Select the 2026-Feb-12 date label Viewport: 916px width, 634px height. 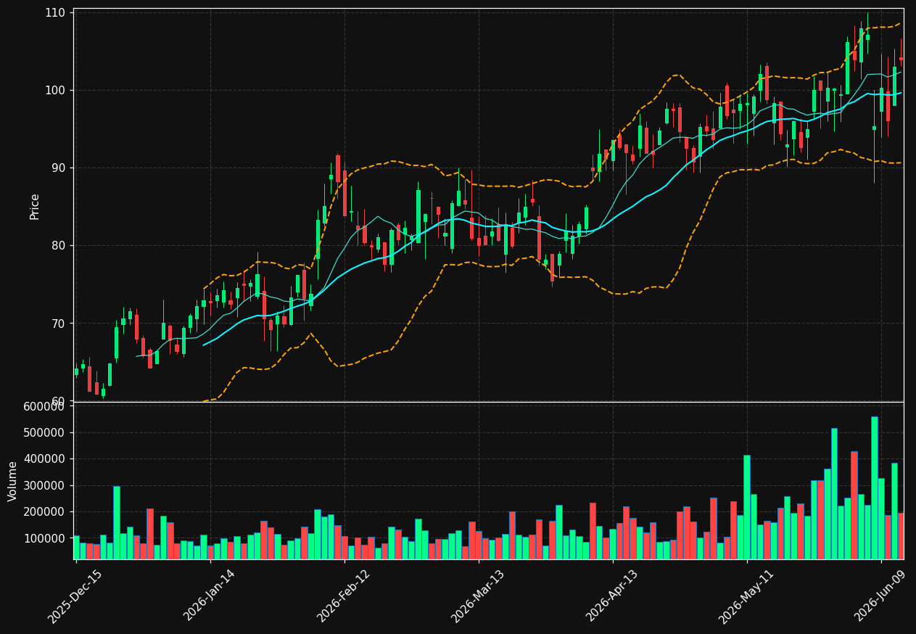pos(344,596)
